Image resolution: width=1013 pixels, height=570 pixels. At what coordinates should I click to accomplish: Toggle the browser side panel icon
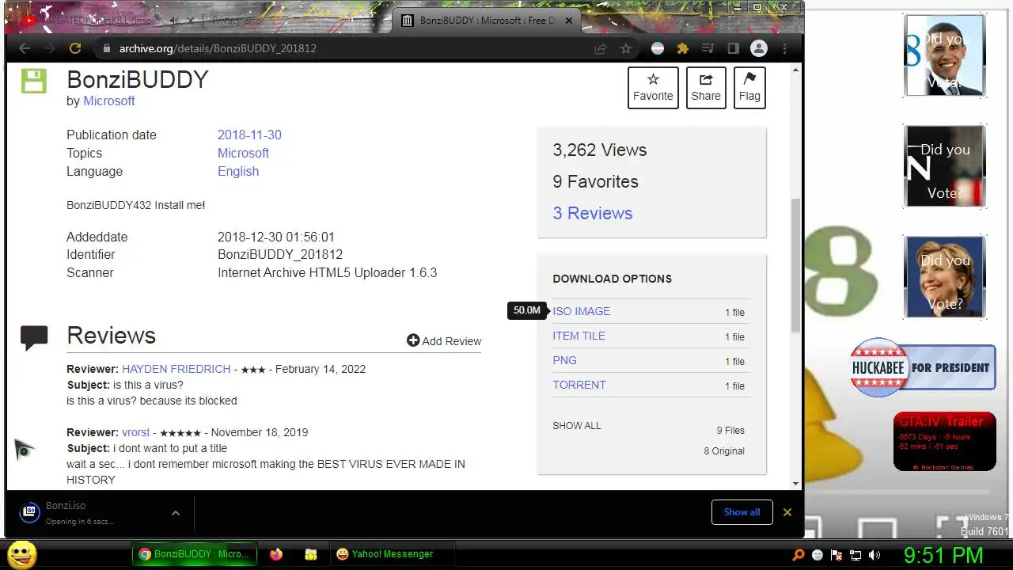click(x=733, y=48)
